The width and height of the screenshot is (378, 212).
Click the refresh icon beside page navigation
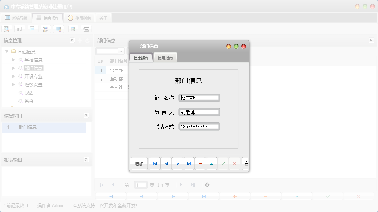(x=207, y=185)
